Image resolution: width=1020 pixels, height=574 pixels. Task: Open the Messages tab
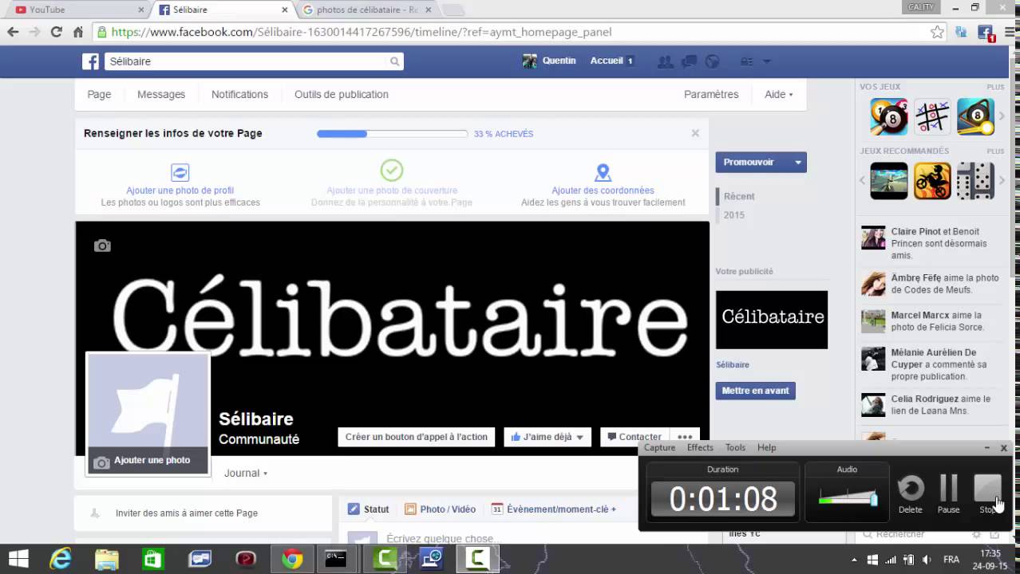(x=161, y=94)
